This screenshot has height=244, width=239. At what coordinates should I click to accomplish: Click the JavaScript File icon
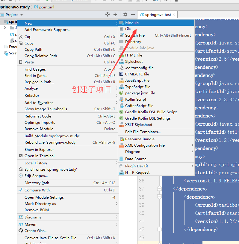click(121, 81)
